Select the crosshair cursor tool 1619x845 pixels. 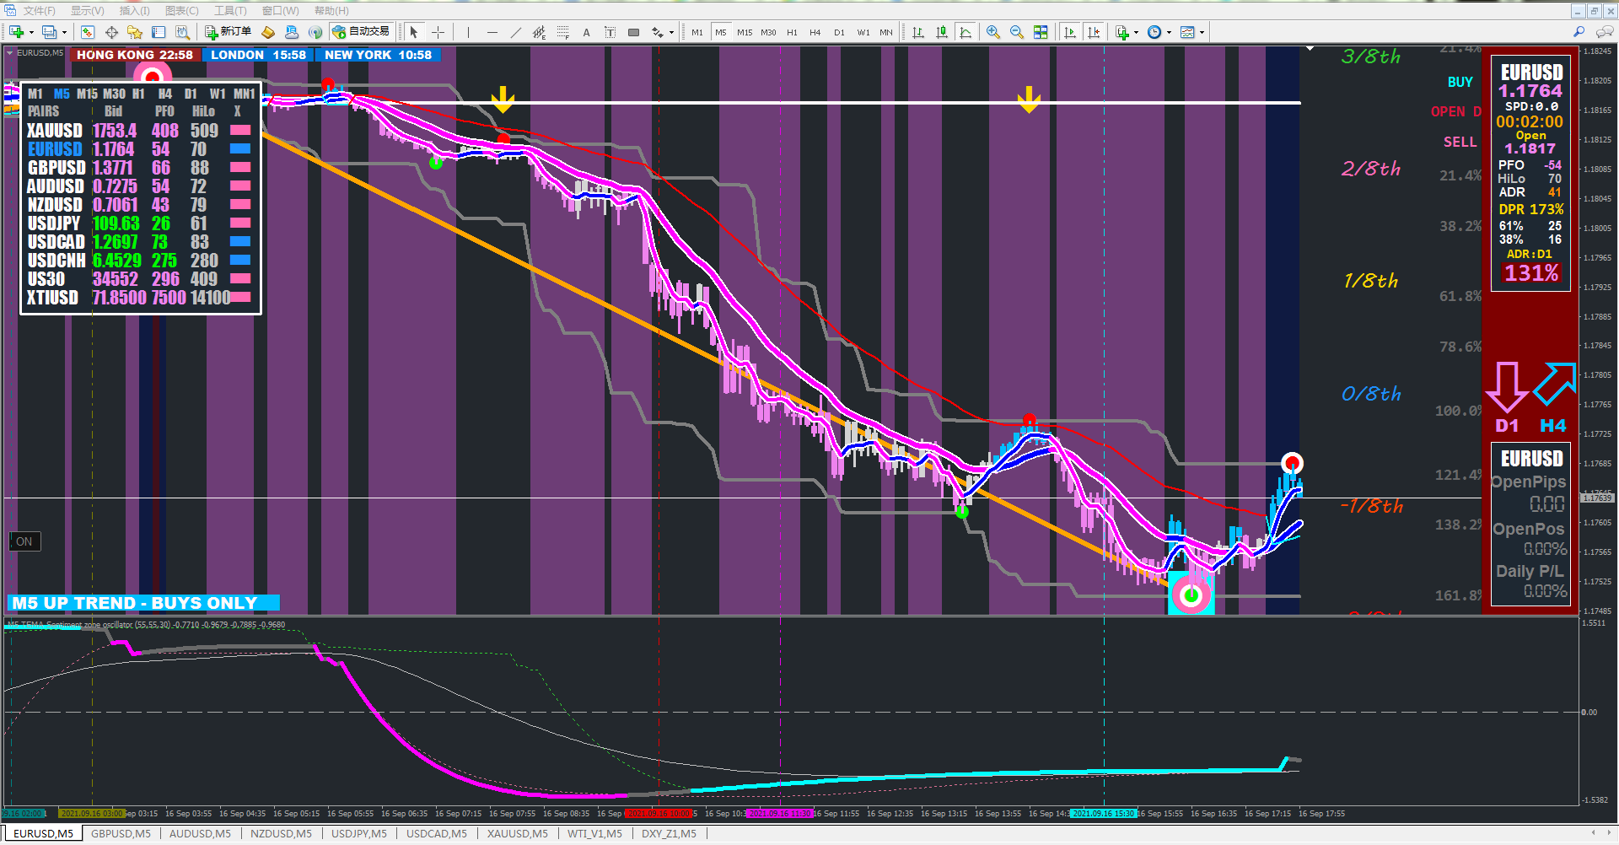pos(438,32)
